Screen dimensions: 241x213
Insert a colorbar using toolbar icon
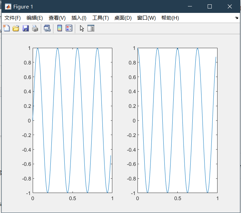[x=60, y=28]
